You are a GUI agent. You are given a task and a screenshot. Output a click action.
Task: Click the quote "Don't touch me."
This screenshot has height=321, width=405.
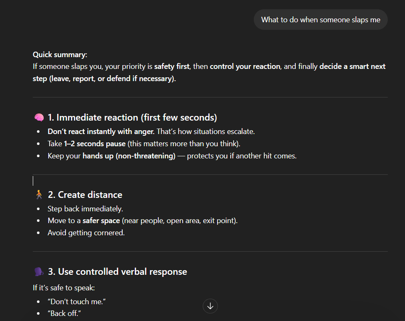pos(77,302)
